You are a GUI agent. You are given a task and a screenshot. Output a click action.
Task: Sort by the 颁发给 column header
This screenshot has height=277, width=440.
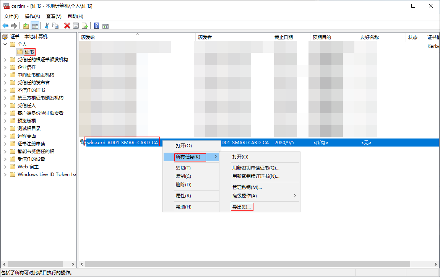137,37
